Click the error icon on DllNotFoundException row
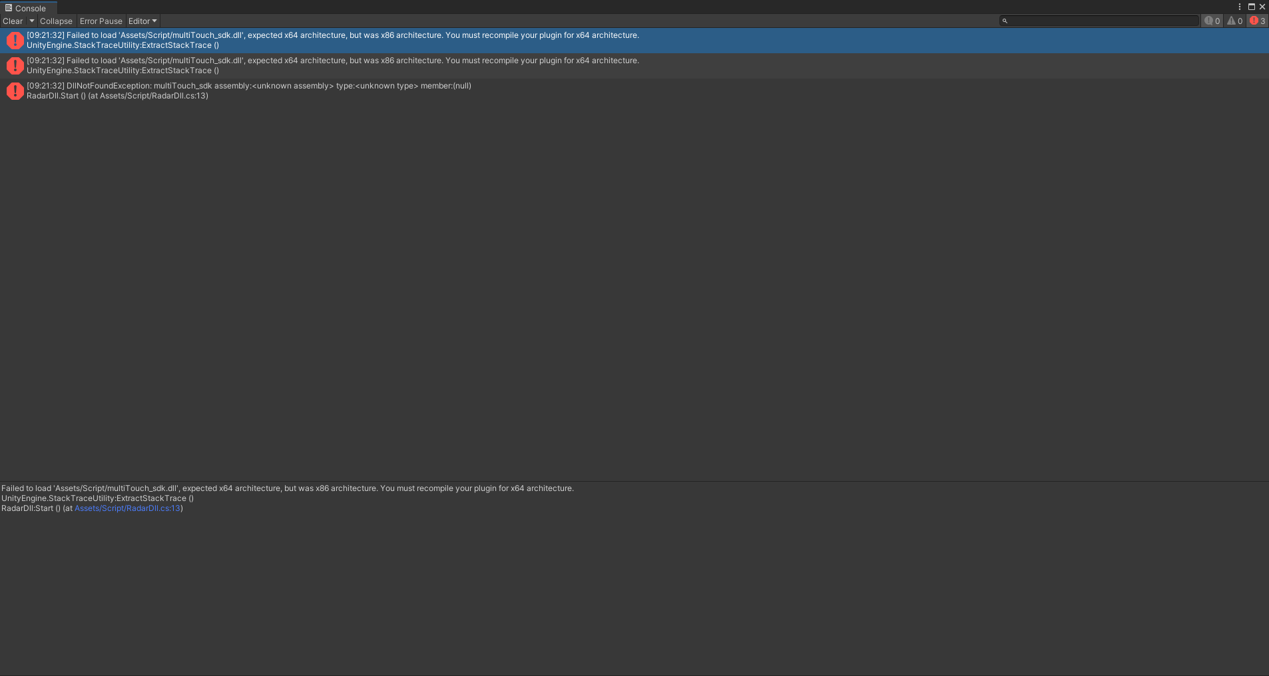Viewport: 1269px width, 676px height. [15, 91]
